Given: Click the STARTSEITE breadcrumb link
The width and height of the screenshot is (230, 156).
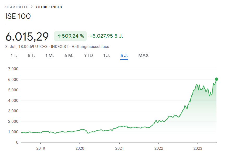Looking at the screenshot, I should pos(17,7).
